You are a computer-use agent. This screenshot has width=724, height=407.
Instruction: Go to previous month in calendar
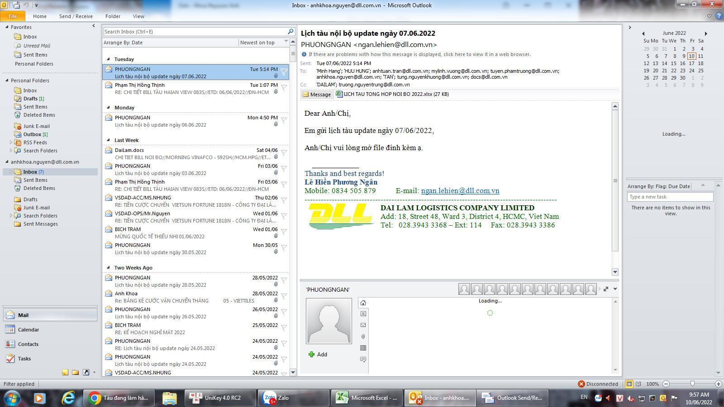point(643,33)
